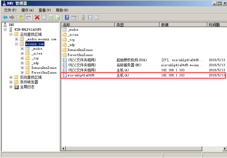Click the win-nhlp41a04f6 host record icon
Screen dimensions: 227x158
click(x=65, y=75)
